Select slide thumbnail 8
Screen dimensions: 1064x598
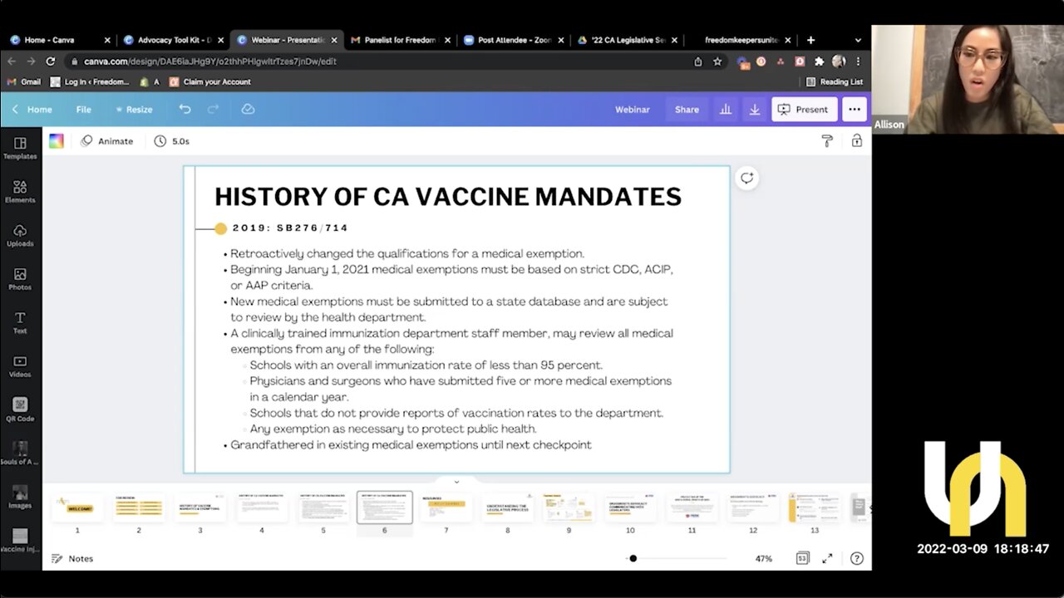[507, 507]
